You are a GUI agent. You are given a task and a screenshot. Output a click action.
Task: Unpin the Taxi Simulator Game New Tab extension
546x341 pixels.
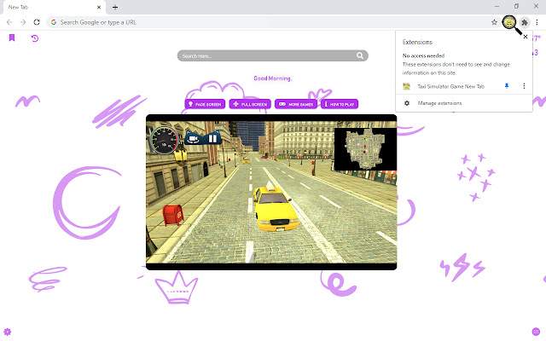507,86
